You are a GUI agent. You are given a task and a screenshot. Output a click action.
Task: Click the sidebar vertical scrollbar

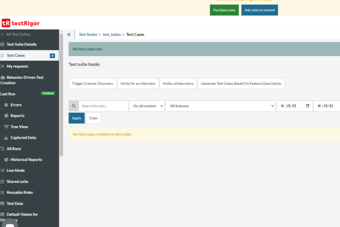(61, 95)
